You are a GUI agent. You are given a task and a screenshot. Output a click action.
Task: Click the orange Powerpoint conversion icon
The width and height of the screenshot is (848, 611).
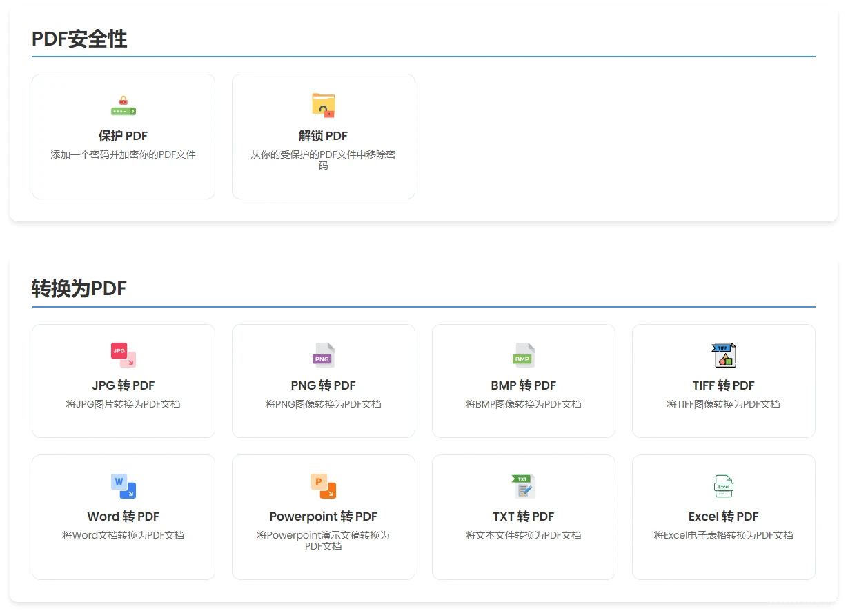click(x=323, y=486)
